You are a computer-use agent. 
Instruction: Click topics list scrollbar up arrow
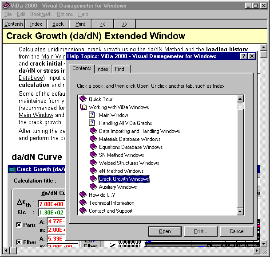tap(240, 99)
